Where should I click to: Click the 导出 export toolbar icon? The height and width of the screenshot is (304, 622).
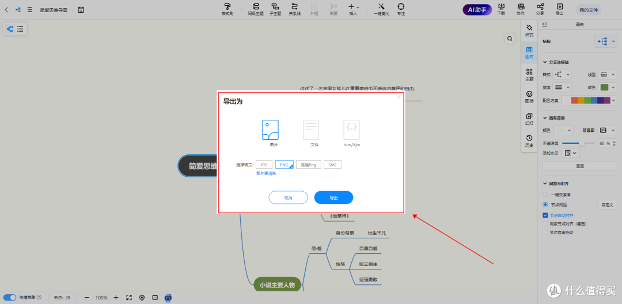[560, 9]
